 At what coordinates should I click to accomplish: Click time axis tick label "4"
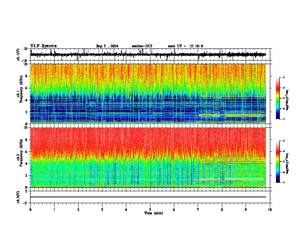pyautogui.click(x=126, y=210)
